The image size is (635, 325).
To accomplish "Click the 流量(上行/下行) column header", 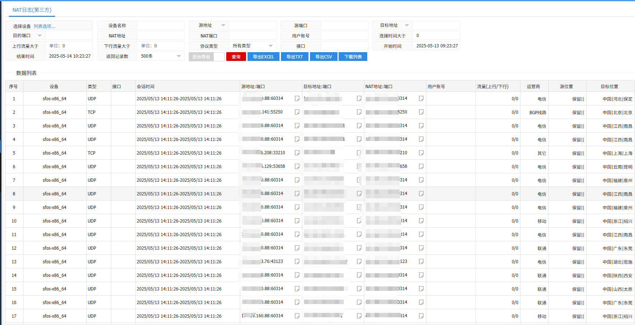I will (x=498, y=86).
